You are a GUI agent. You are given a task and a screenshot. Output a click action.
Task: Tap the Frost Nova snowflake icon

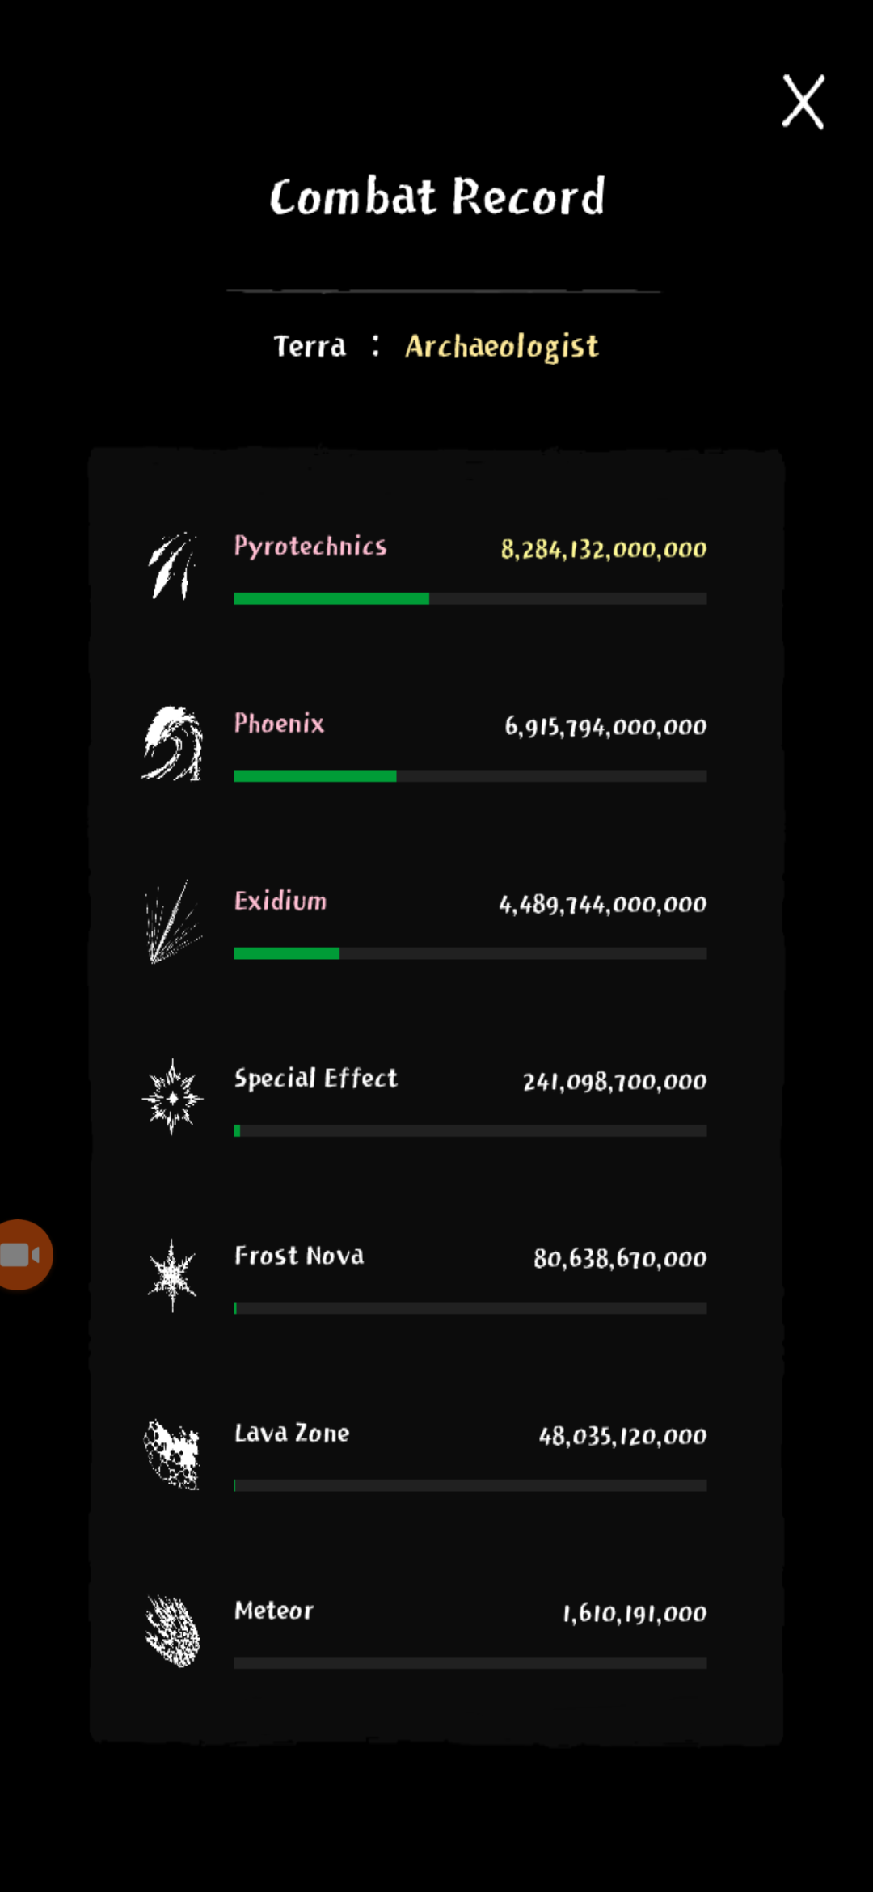click(172, 1275)
